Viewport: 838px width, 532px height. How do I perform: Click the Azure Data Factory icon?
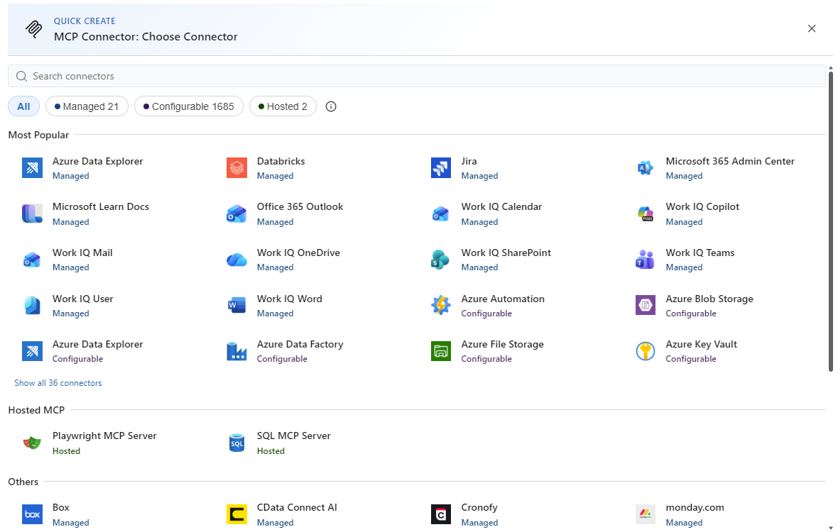pos(236,352)
